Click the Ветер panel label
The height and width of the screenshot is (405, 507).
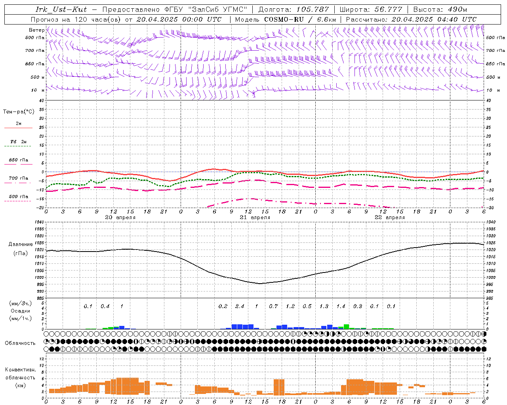(x=36, y=30)
